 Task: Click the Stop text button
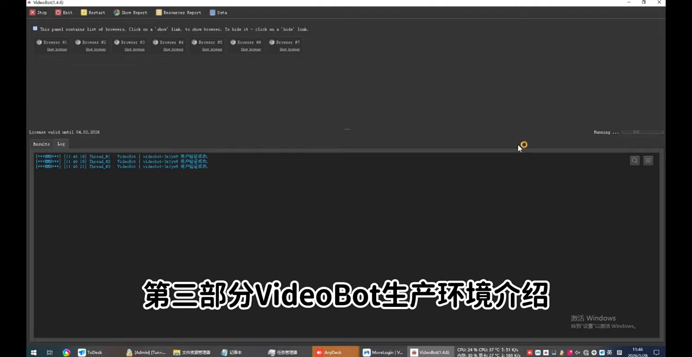(x=42, y=12)
